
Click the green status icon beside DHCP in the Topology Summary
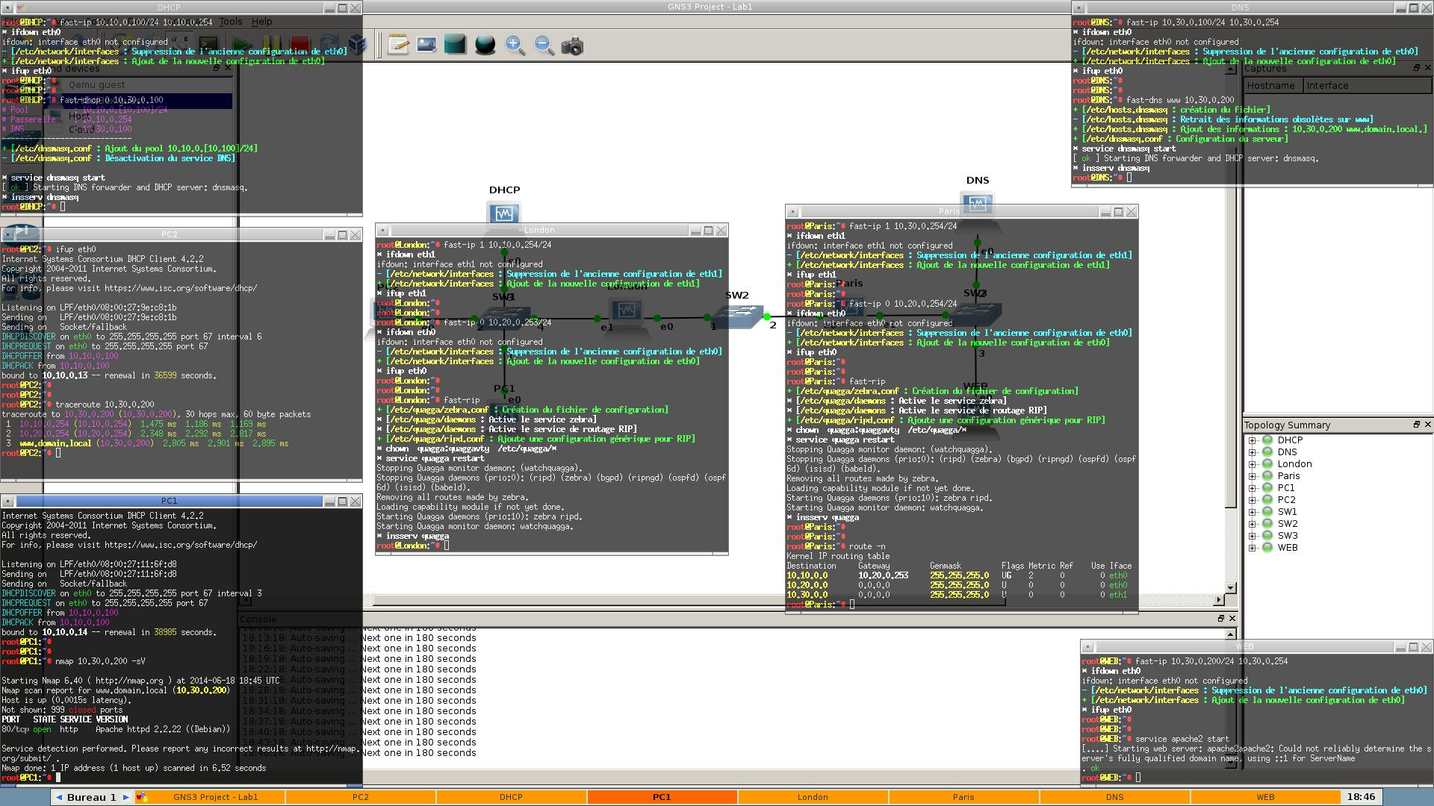tap(1267, 440)
